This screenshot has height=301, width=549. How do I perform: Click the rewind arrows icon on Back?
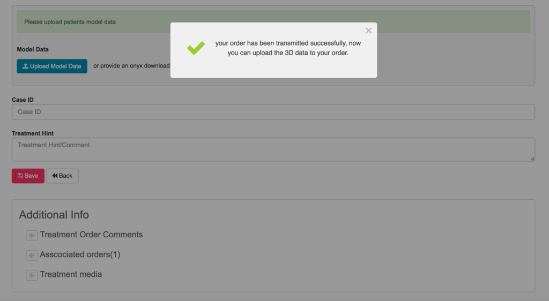pos(55,176)
